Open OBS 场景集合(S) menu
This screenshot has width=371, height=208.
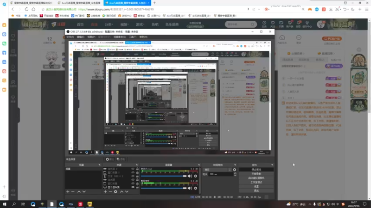tap(120, 37)
